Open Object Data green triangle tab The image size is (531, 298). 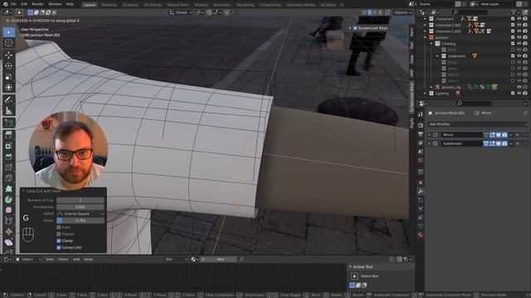coord(421,226)
